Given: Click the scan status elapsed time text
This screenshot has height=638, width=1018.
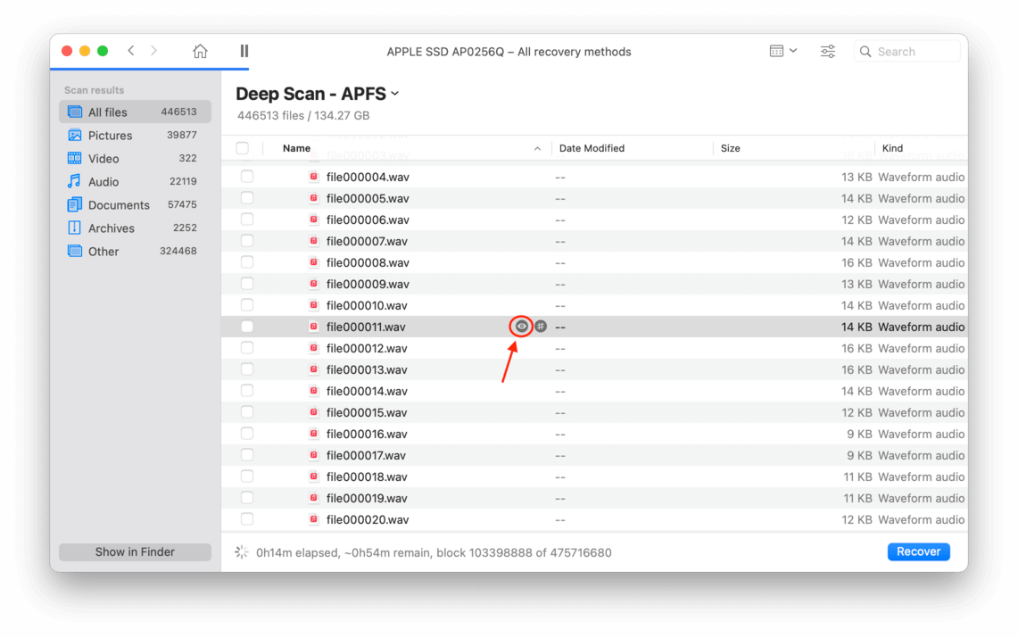Looking at the screenshot, I should coord(434,553).
